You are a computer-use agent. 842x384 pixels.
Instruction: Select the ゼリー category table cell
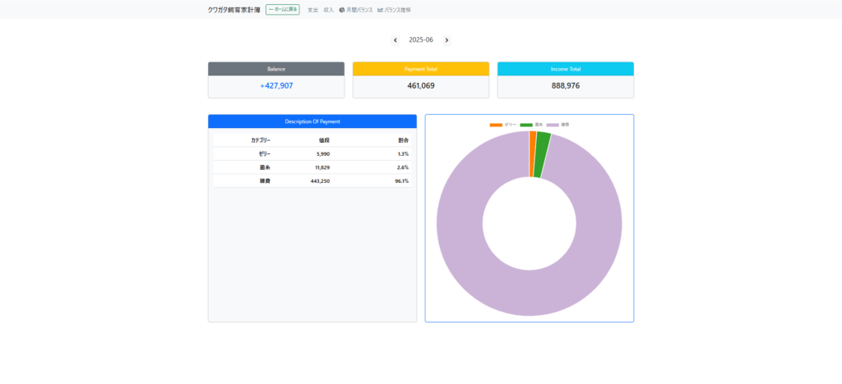pos(243,153)
